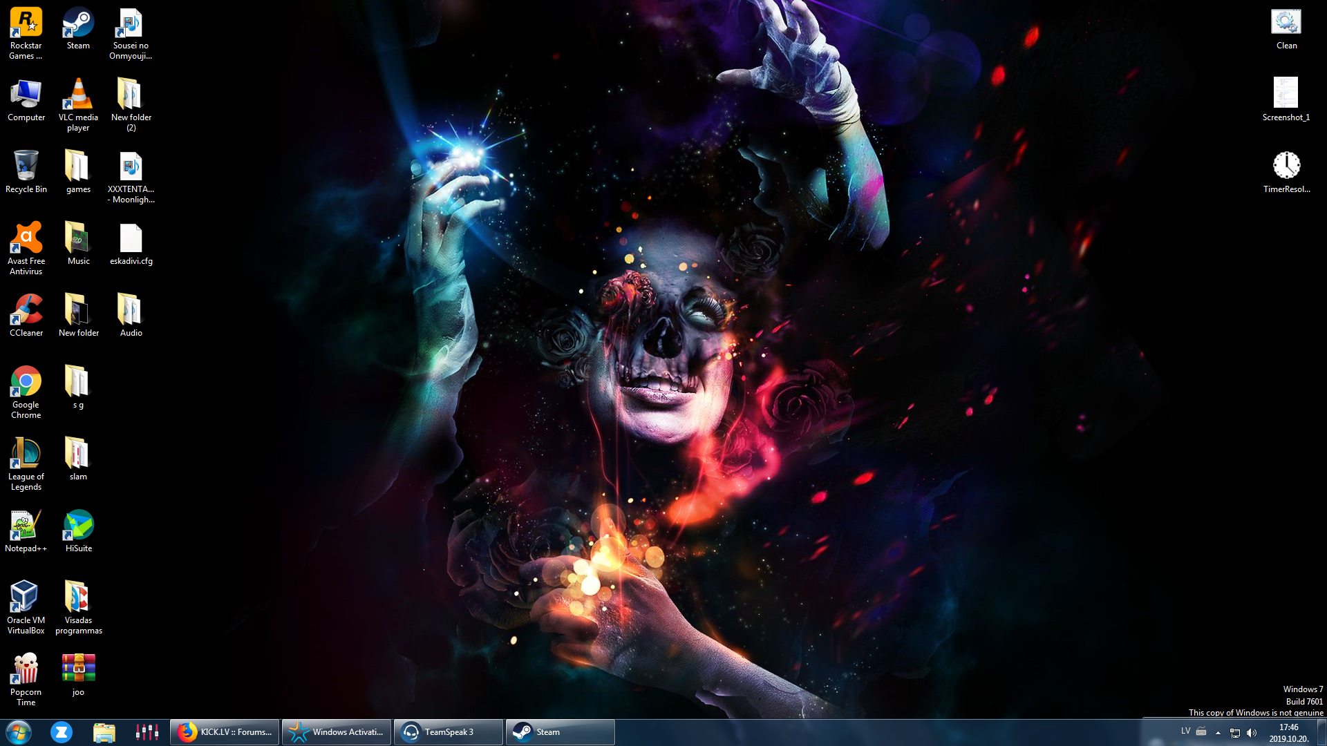Image resolution: width=1327 pixels, height=746 pixels.
Task: Open the Windows Start menu
Action: tap(19, 732)
